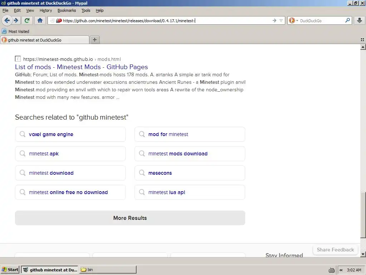366x275 pixels.
Task: Open the Help menu
Action: click(99, 10)
